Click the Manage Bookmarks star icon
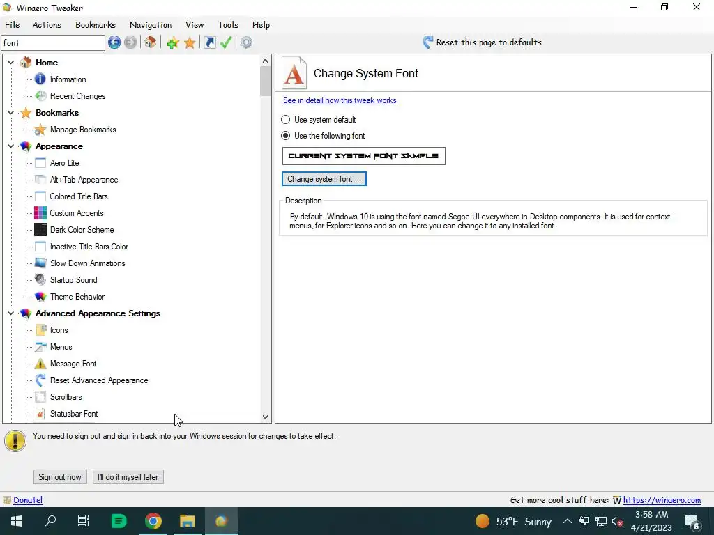Screen dimensions: 714x535 point(40,130)
